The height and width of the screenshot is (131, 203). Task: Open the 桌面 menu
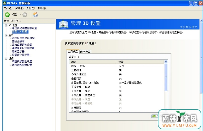(x=30, y=8)
